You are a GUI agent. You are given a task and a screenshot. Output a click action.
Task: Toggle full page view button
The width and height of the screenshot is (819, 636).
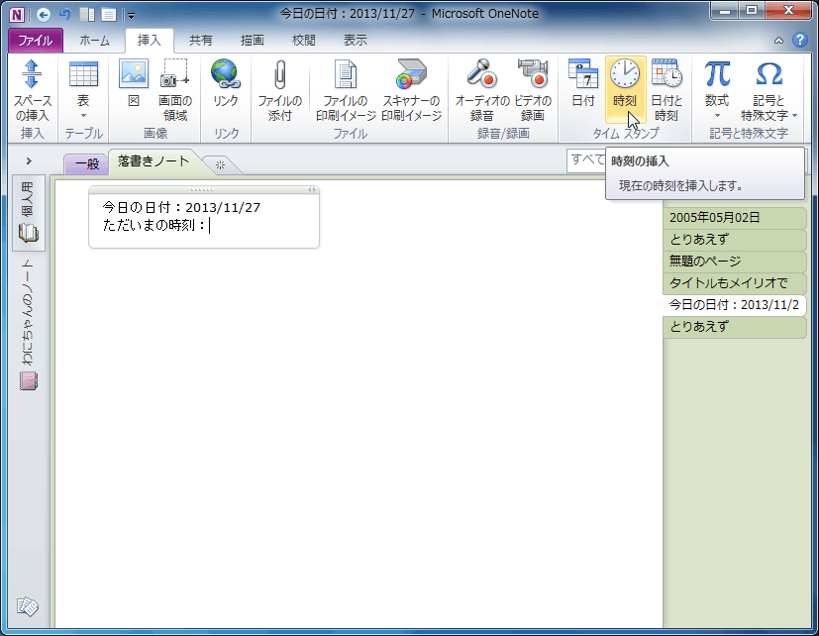(109, 15)
